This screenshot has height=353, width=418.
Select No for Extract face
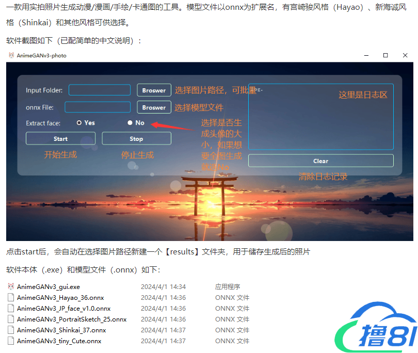click(130, 123)
